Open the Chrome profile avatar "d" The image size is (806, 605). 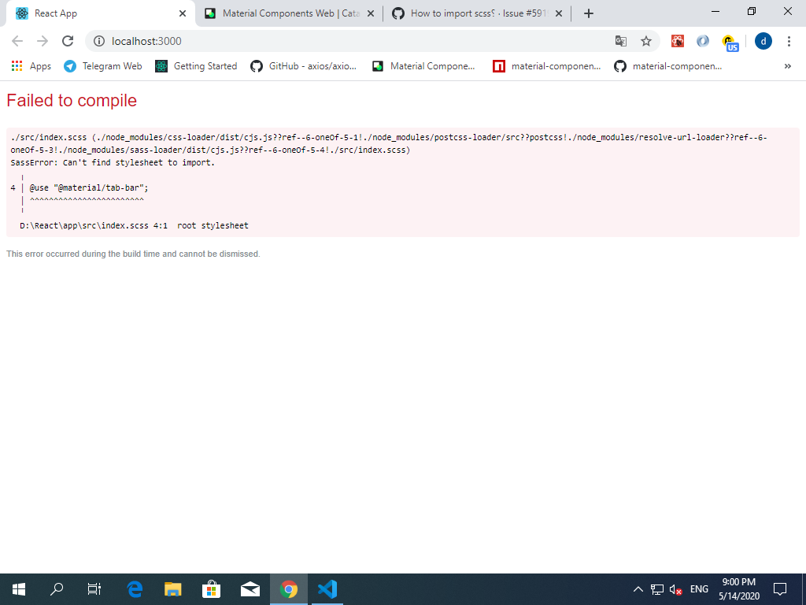[x=763, y=41]
